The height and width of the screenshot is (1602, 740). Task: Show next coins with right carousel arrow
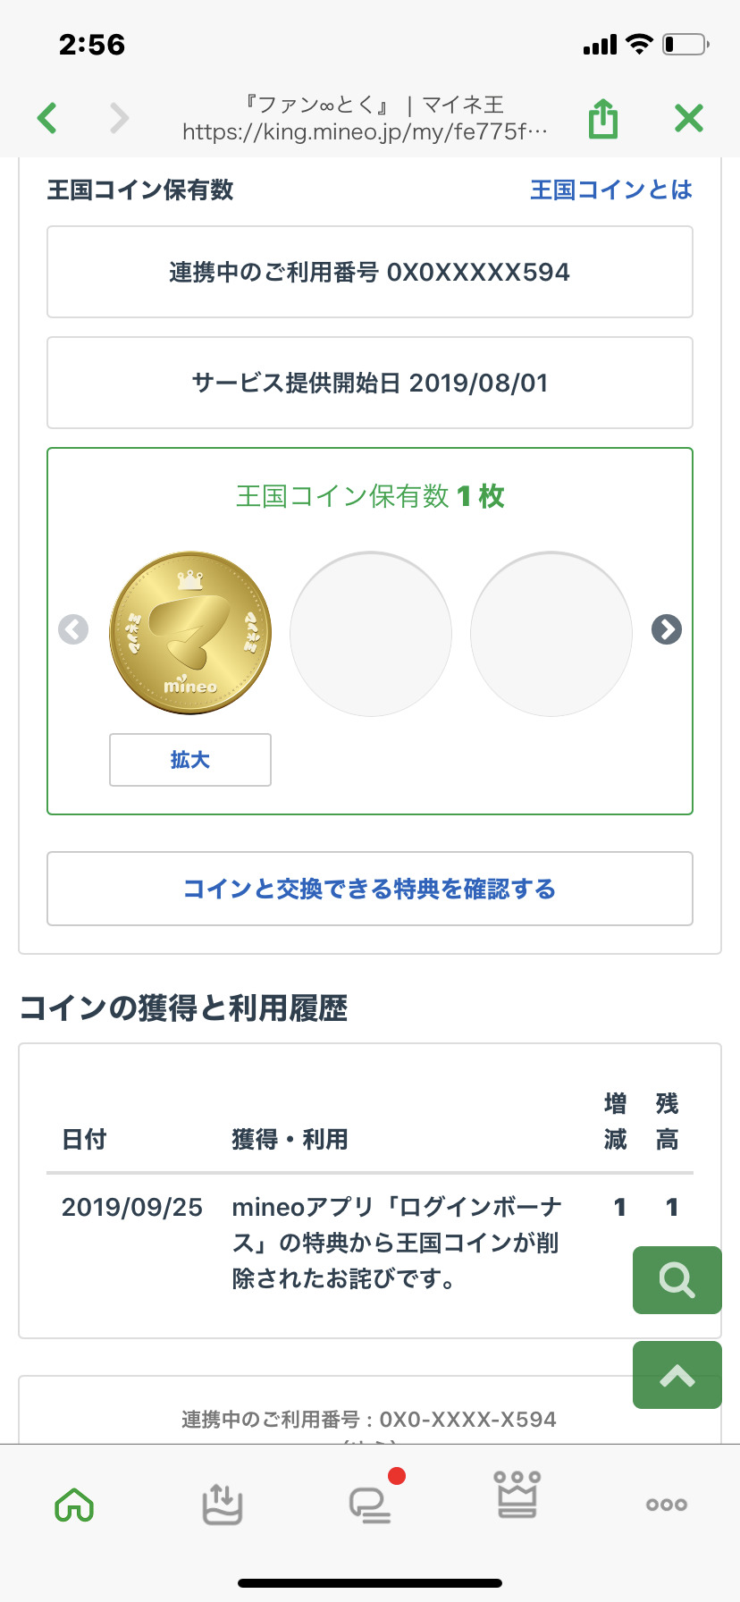pos(667,629)
